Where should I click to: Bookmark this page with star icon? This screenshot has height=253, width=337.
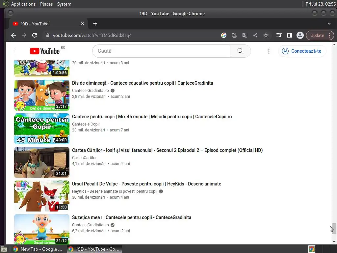(266, 35)
